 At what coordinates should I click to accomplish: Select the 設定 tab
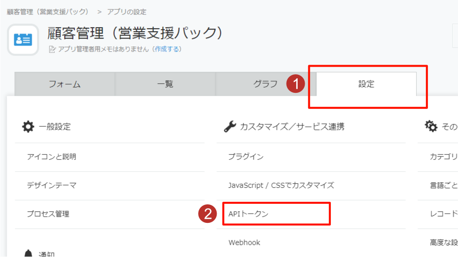click(367, 84)
